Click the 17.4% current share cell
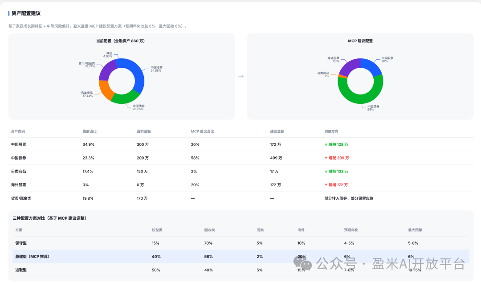The image size is (481, 283). point(88,172)
